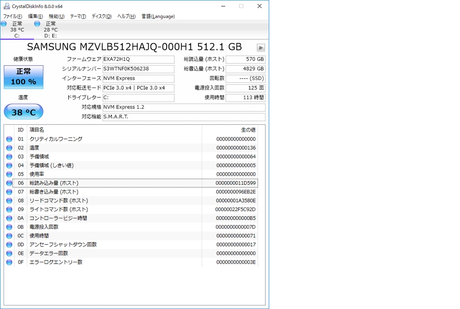
Task: Click the drive letter field C:
Action: 138,97
